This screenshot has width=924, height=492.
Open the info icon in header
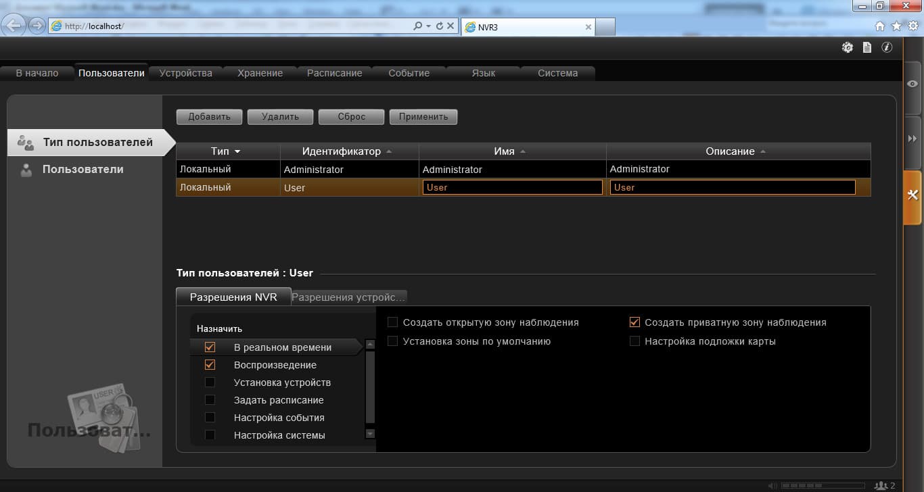click(x=887, y=47)
